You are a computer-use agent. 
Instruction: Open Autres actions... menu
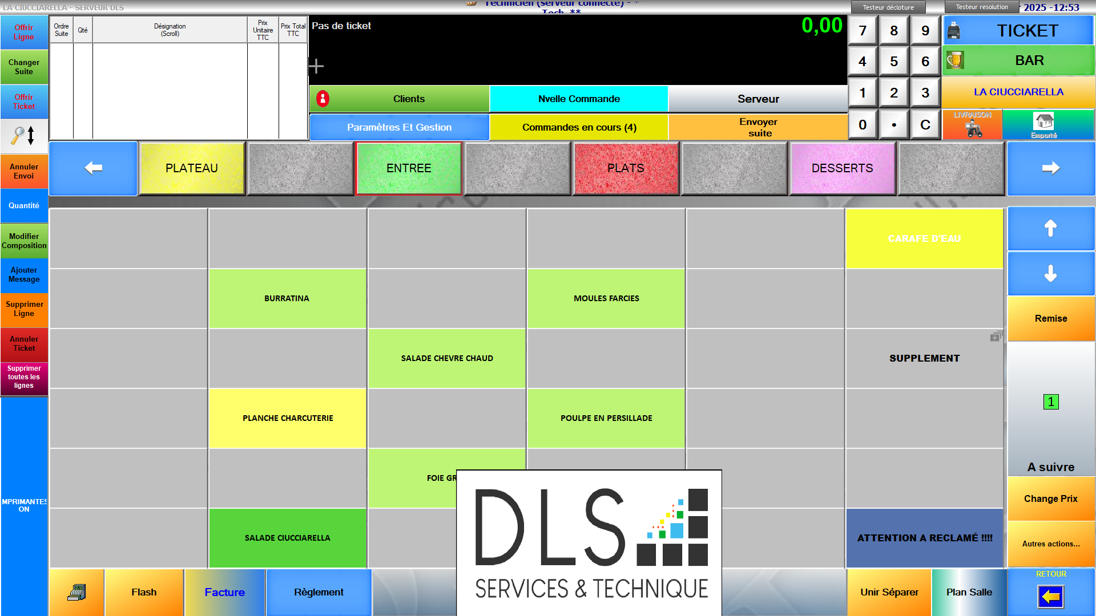(x=1051, y=544)
